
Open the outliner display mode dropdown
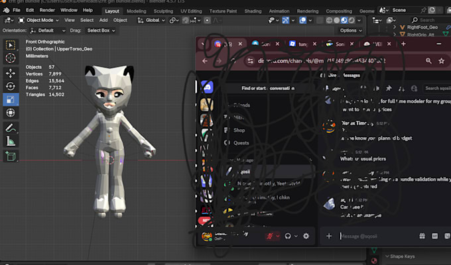pyautogui.click(x=391, y=20)
